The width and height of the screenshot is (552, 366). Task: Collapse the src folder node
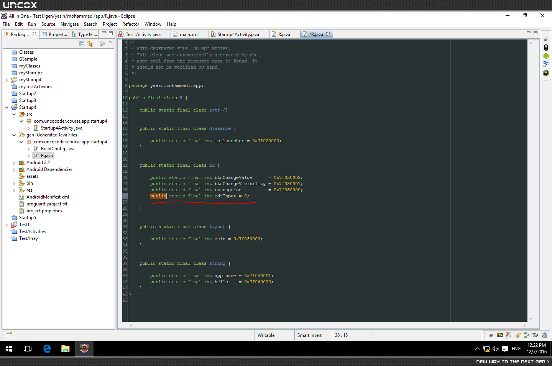(14, 115)
